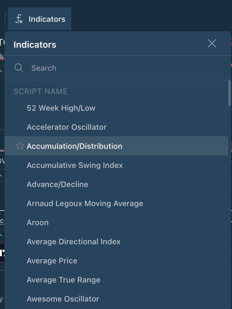
Task: Click the indicator list scrollbar thumb
Action: pyautogui.click(x=229, y=94)
